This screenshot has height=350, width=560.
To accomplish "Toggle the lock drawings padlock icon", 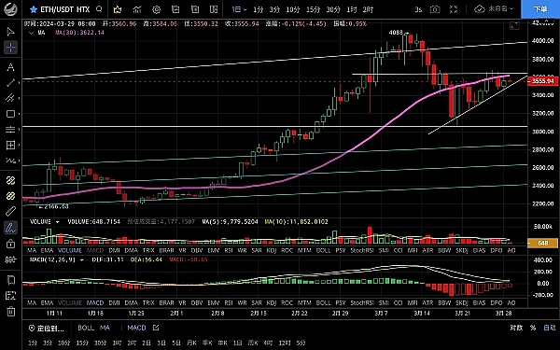I will coord(10,244).
